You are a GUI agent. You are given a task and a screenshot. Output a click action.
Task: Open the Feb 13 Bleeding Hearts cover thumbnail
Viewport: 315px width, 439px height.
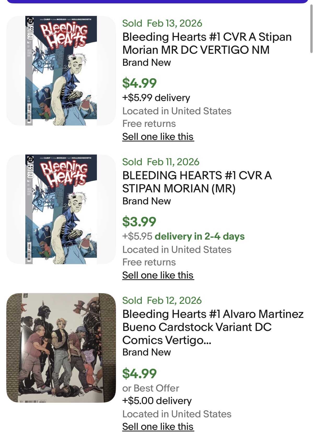click(61, 71)
